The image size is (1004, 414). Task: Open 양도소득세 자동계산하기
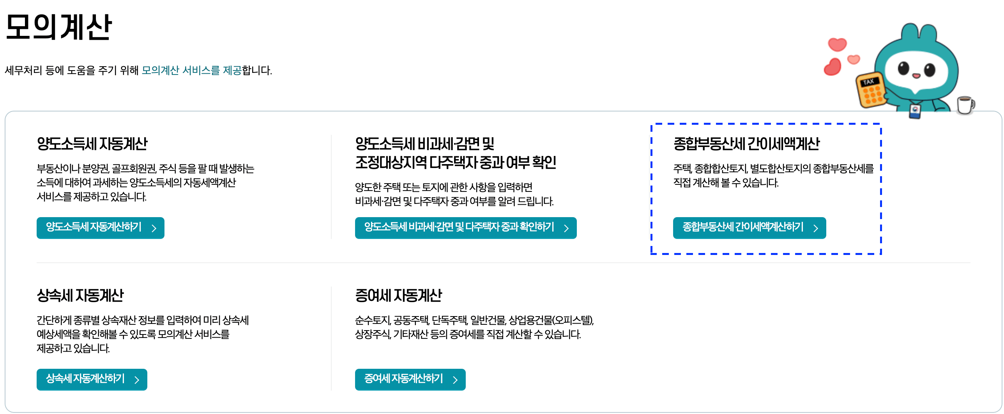tap(100, 228)
